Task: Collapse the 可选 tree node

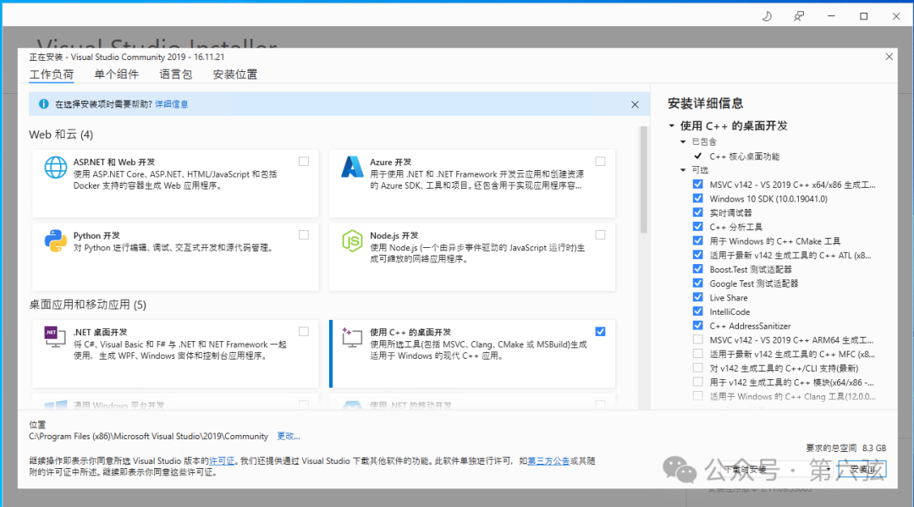Action: pos(683,170)
